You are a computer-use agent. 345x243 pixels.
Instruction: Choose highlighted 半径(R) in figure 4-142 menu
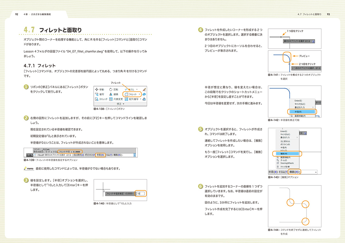302,112
